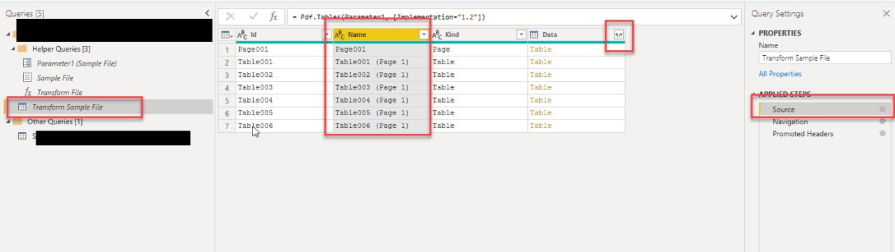
Task: Select the Sample File query
Action: [x=55, y=77]
